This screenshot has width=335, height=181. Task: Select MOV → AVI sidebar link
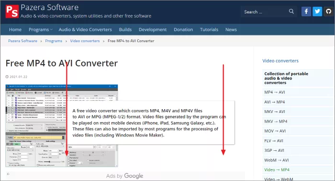tap(275, 131)
